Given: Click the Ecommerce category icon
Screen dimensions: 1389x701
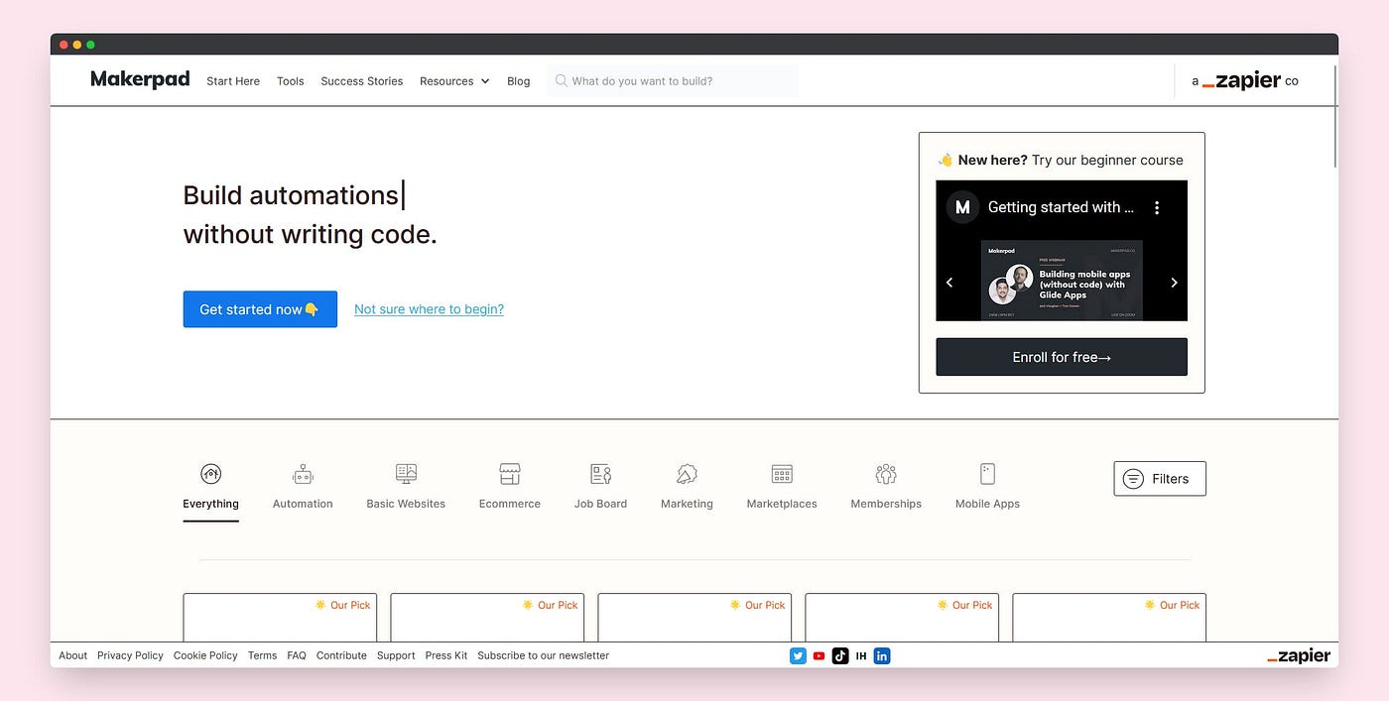Looking at the screenshot, I should tap(509, 474).
